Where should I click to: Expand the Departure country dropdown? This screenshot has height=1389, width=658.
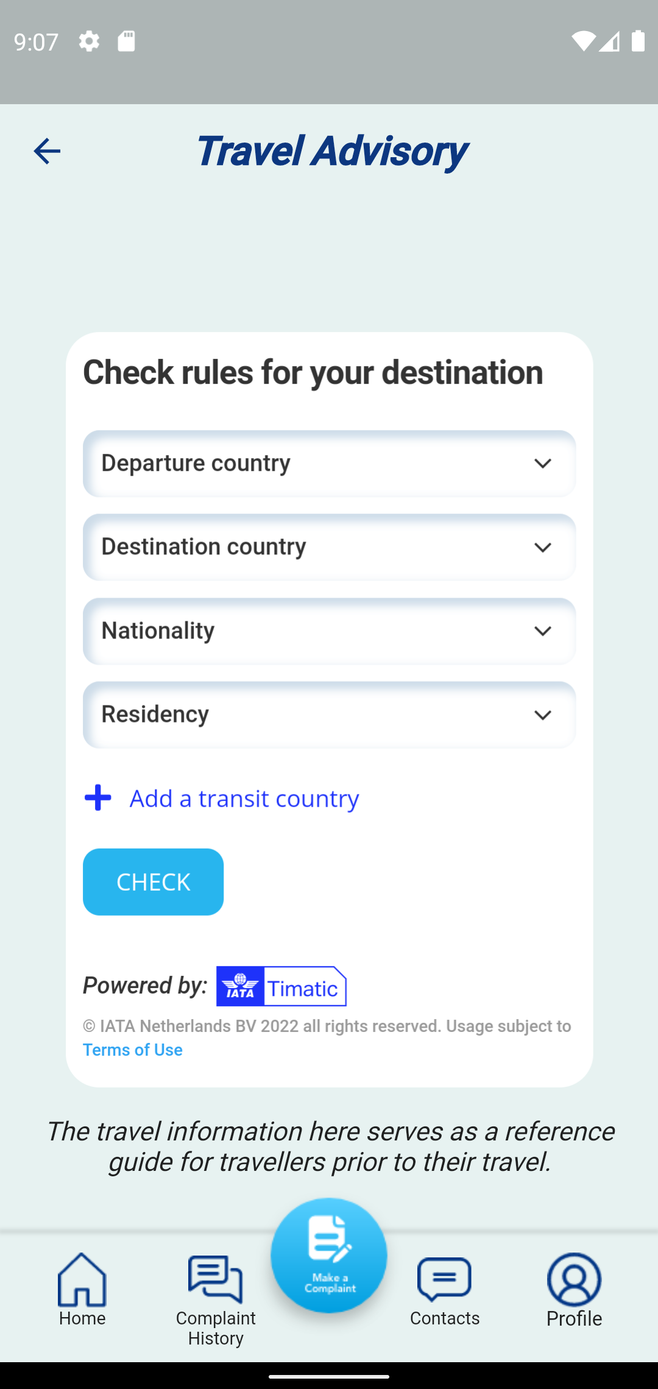pyautogui.click(x=329, y=464)
